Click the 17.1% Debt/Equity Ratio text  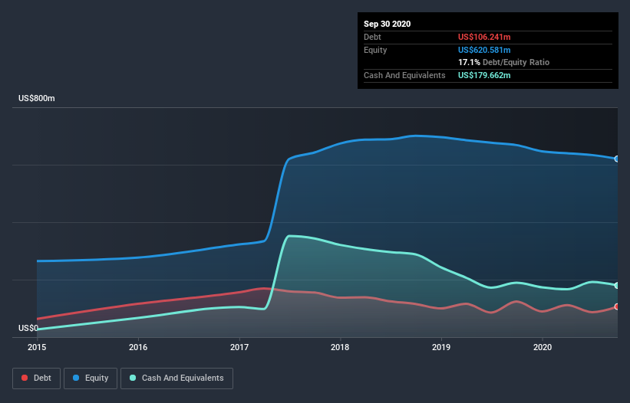click(504, 62)
